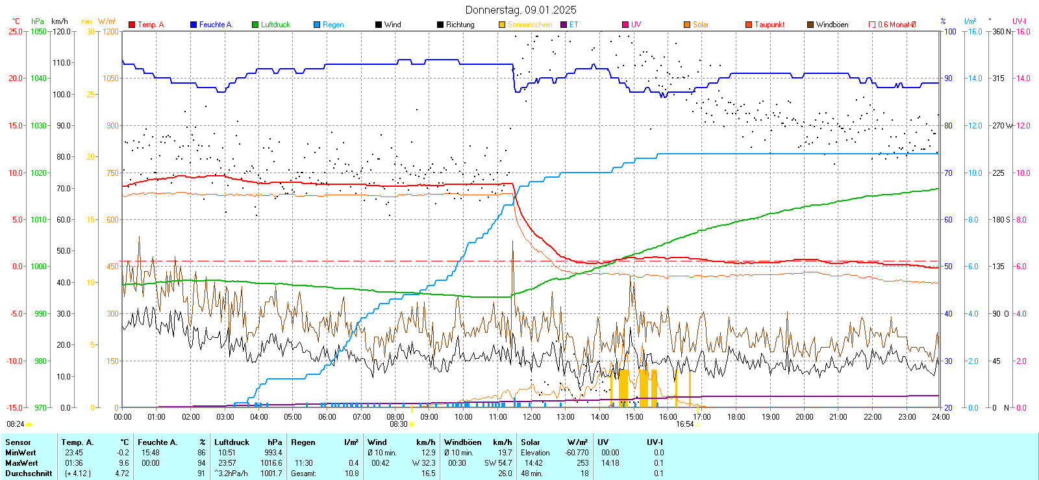
Task: Click the blue Feuchte A. legend square
Action: (194, 25)
